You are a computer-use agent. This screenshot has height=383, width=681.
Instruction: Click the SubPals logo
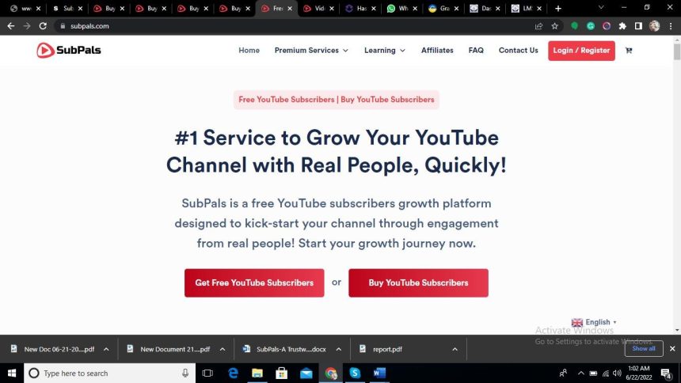(69, 51)
